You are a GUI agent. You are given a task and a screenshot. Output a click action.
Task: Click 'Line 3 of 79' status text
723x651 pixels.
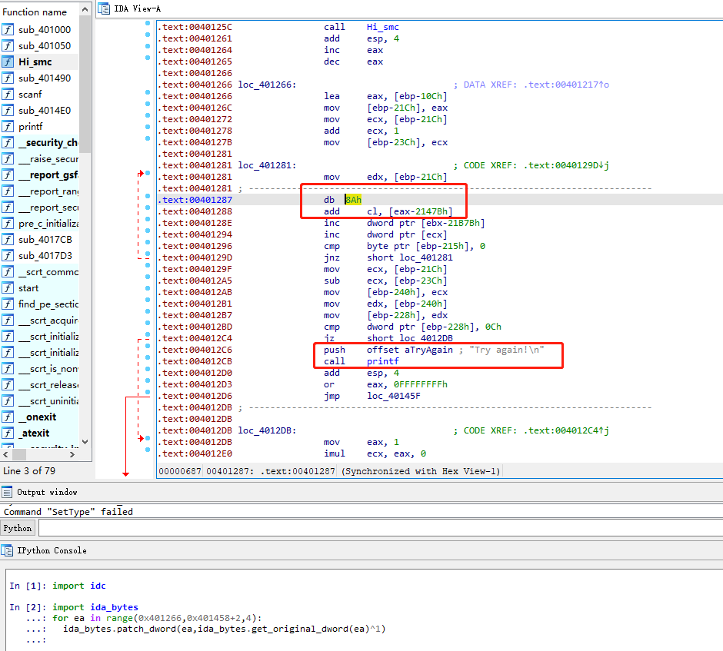click(x=29, y=471)
